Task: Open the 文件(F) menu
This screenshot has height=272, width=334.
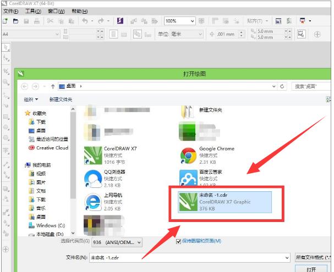Action: click(x=10, y=11)
